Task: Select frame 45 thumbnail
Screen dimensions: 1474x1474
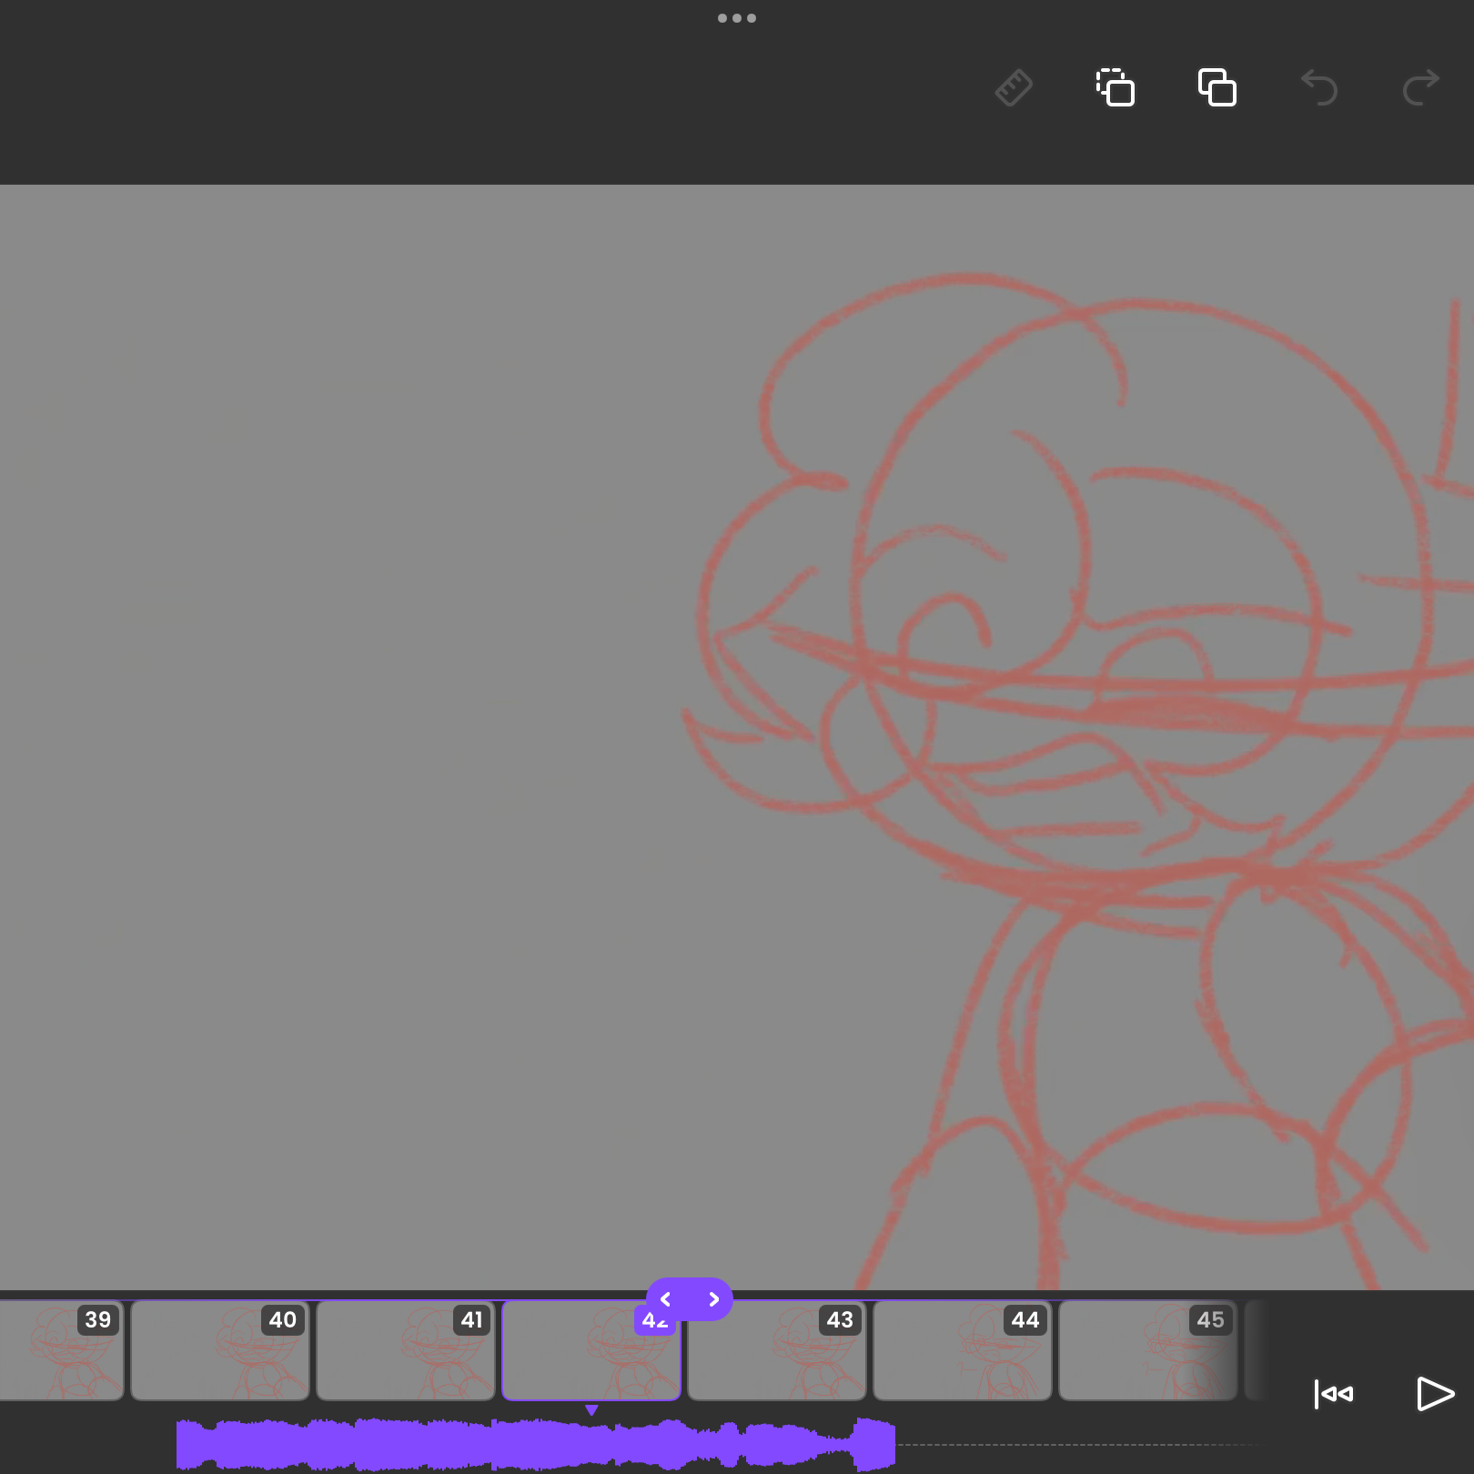Action: pyautogui.click(x=1148, y=1350)
